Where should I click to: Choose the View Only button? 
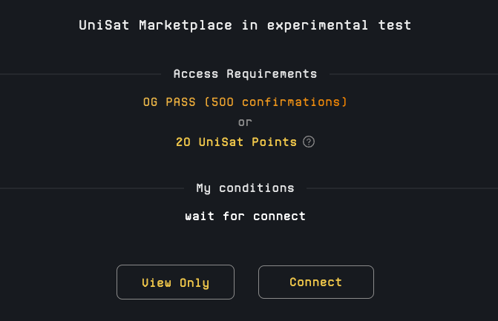[x=175, y=282]
